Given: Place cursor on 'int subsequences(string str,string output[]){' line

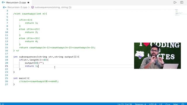Looking at the screenshot, I should (46, 57).
